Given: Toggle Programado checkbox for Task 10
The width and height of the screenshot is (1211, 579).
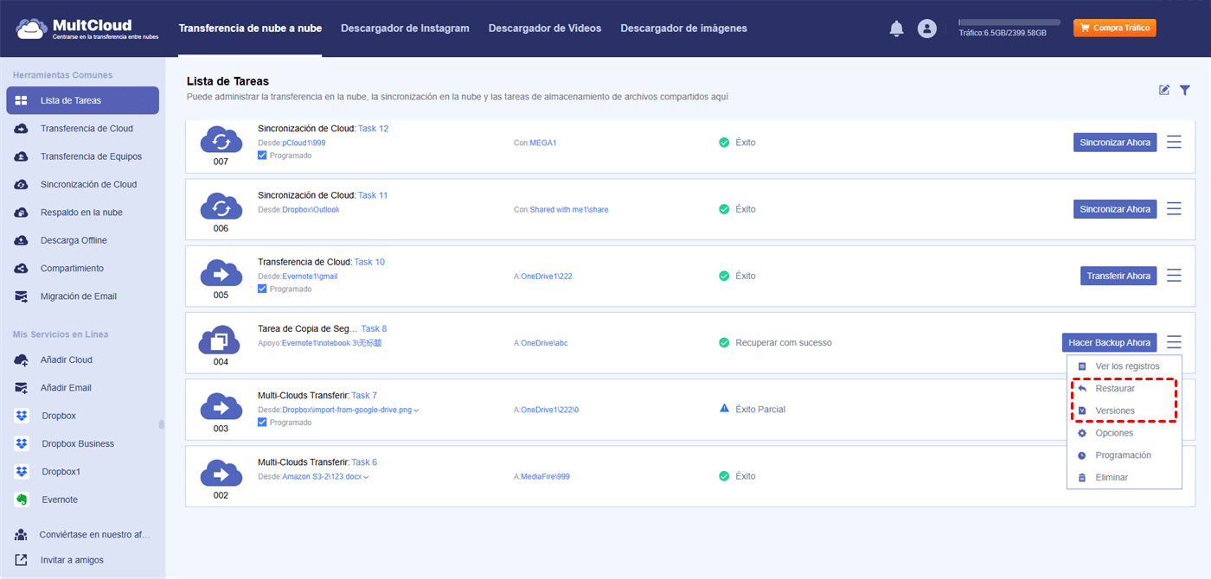Looking at the screenshot, I should (x=262, y=289).
